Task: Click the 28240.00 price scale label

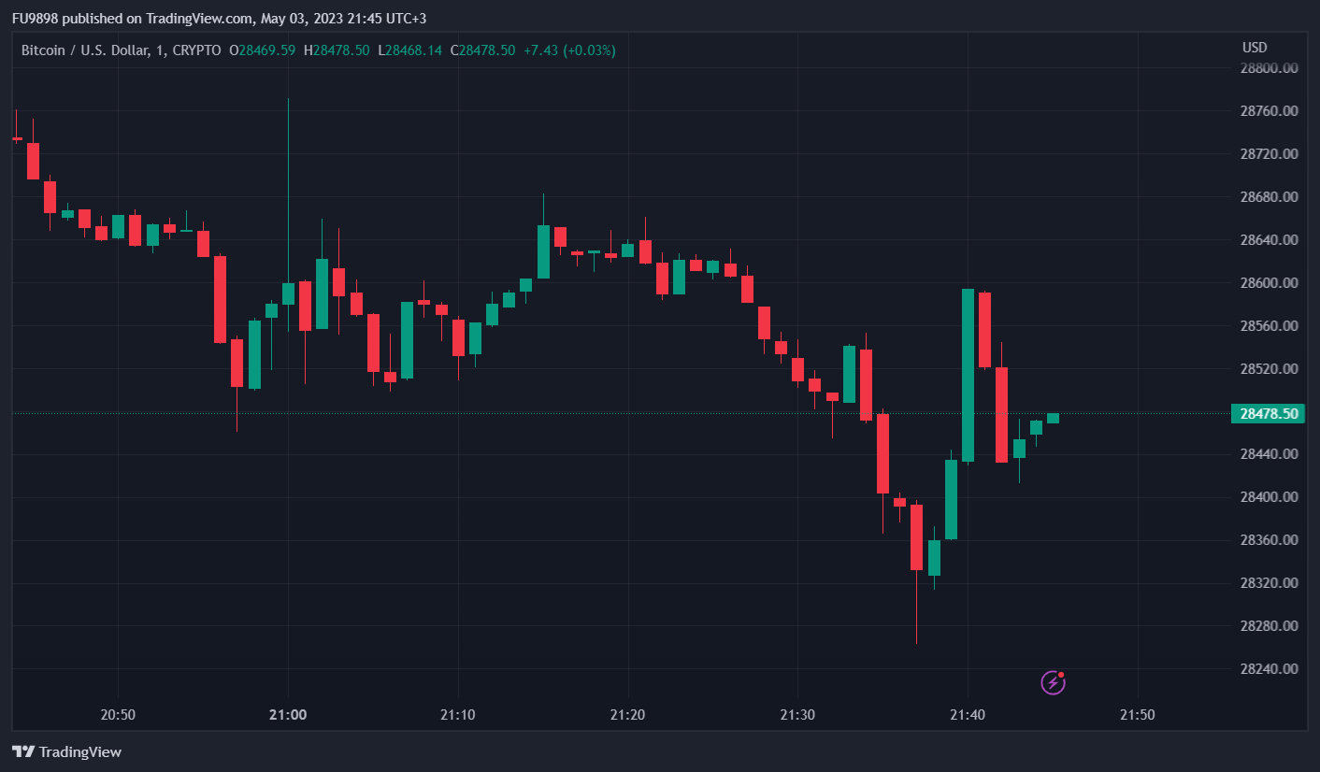Action: pyautogui.click(x=1269, y=669)
